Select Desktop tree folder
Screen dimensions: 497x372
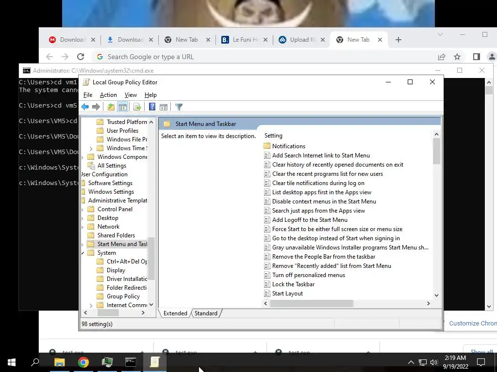tap(108, 218)
